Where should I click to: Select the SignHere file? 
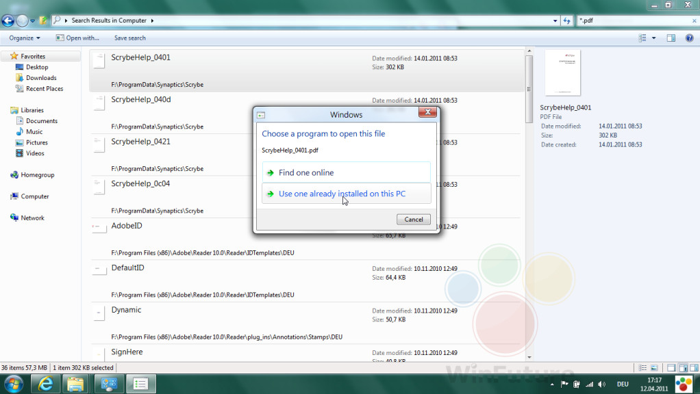(307, 353)
